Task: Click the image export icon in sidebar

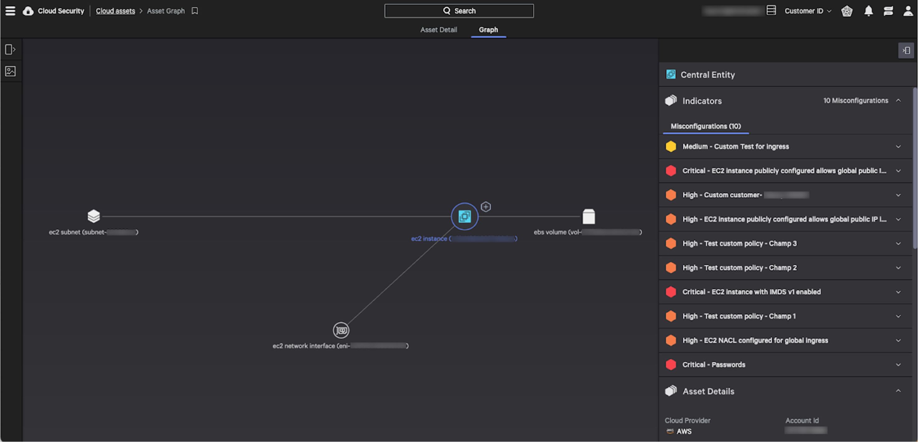Action: (10, 71)
